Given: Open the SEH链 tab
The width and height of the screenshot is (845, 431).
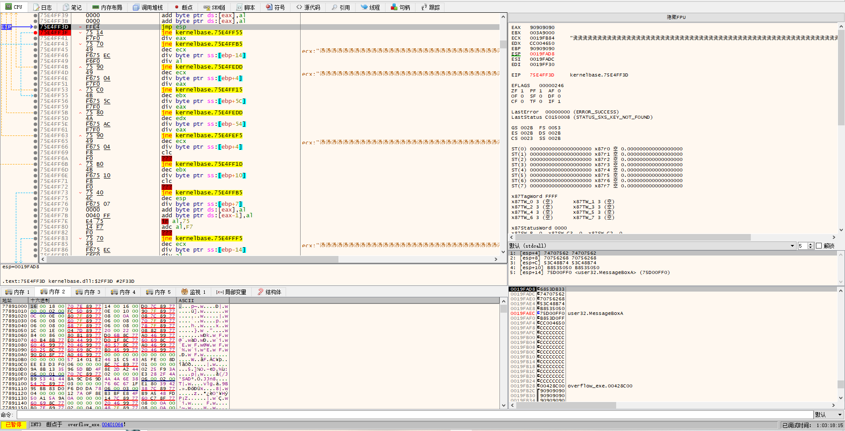Looking at the screenshot, I should pyautogui.click(x=215, y=7).
